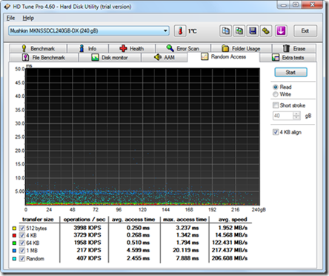Open the Help menu
Image resolution: width=329 pixels, height=276 pixels.
pos(28,18)
